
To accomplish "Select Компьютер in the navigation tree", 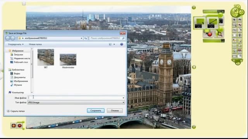I will [x=16, y=93].
